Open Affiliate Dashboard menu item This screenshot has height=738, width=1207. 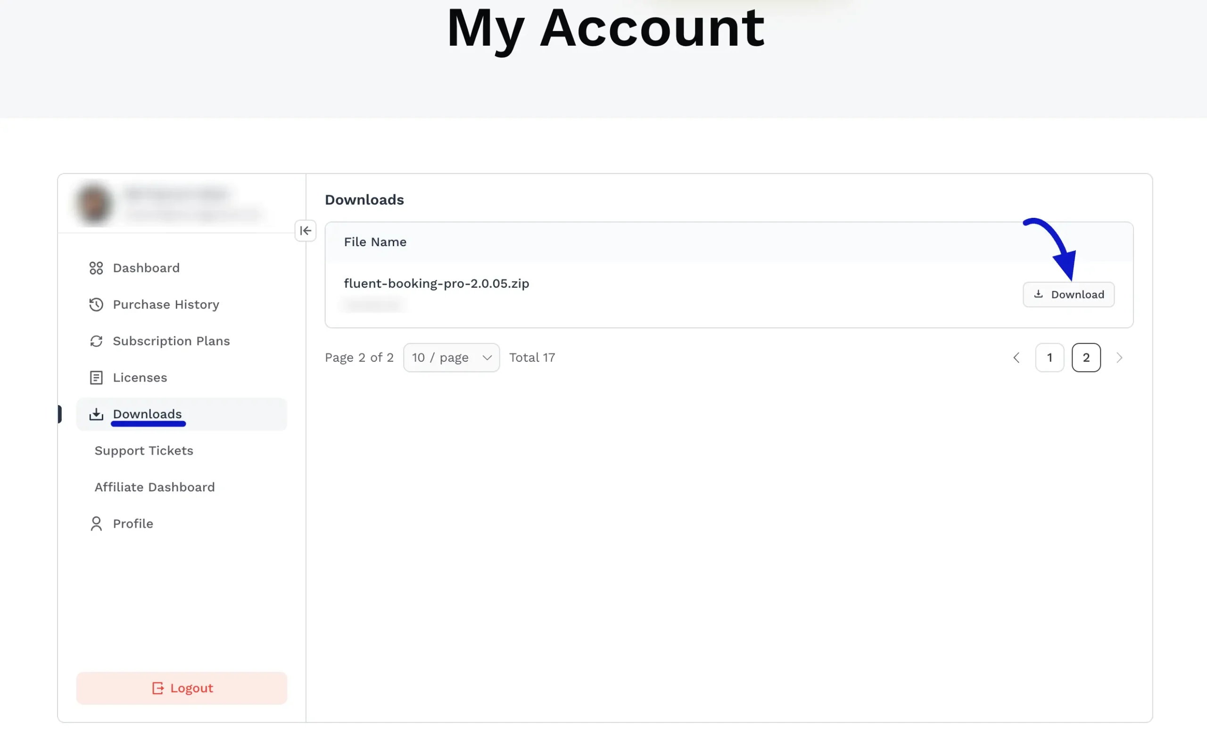coord(154,487)
